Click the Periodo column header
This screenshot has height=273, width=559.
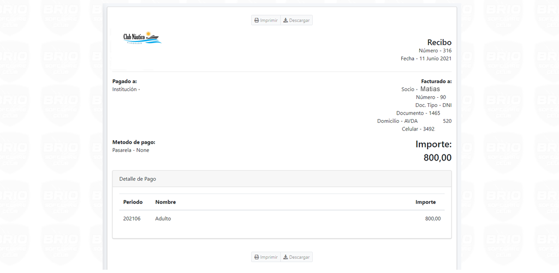pos(133,202)
